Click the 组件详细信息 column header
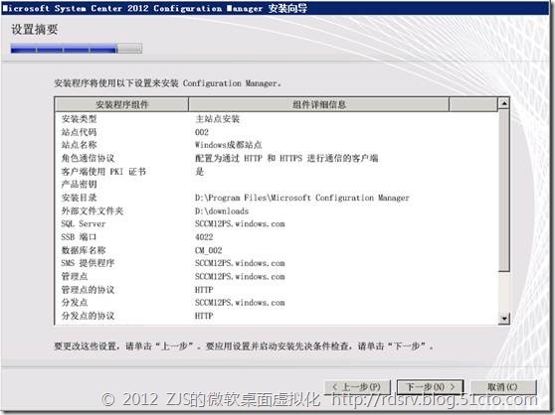 click(319, 104)
